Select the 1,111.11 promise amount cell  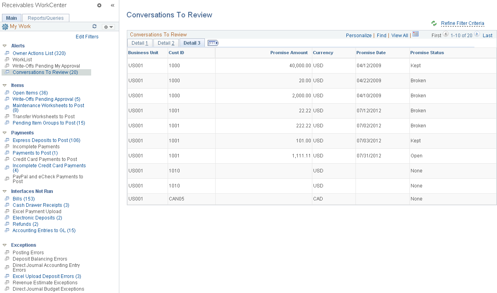[x=264, y=156]
